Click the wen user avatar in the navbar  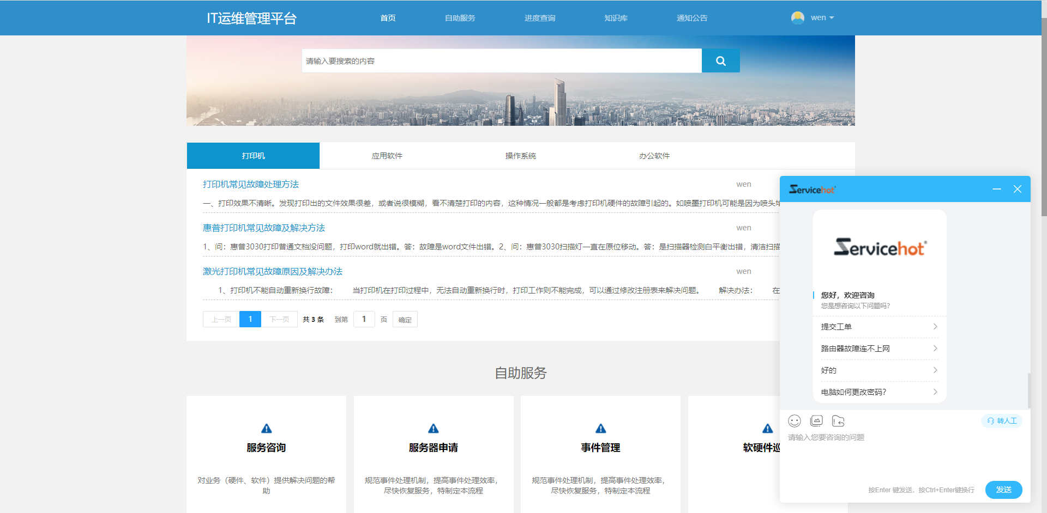pos(797,17)
